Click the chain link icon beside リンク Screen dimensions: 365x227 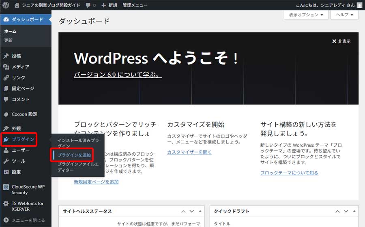6,78
